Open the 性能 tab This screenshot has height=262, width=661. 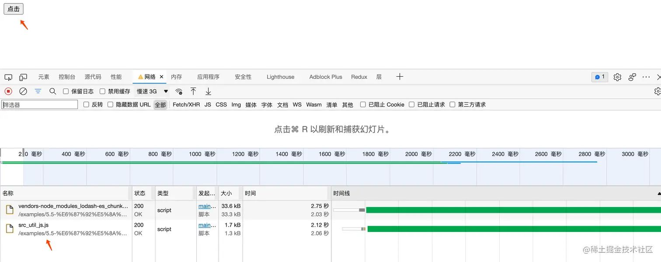coord(116,77)
